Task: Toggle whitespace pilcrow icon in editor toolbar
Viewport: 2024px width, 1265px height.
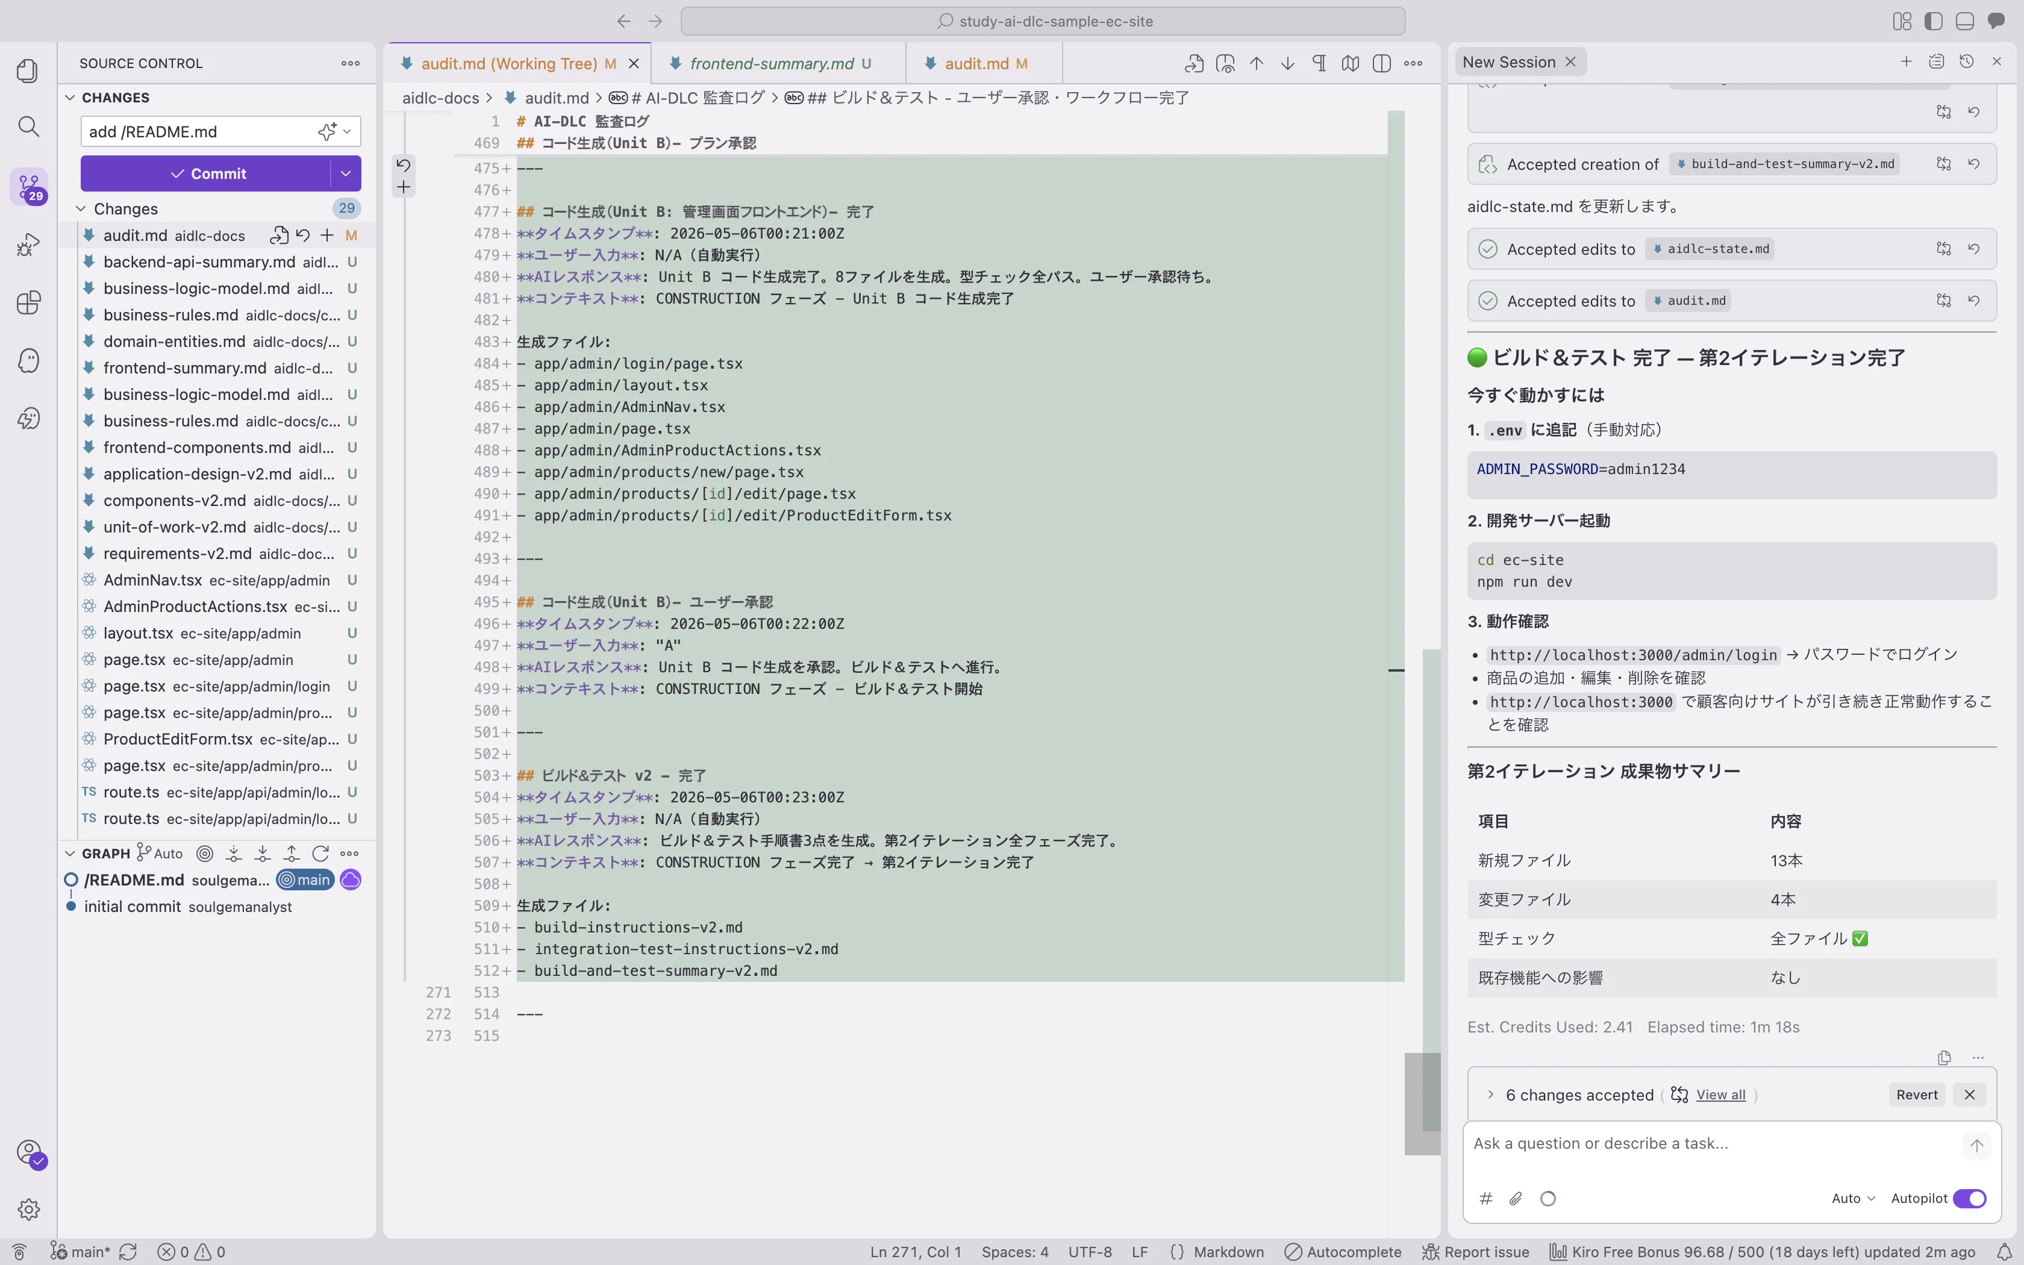Action: 1319,64
